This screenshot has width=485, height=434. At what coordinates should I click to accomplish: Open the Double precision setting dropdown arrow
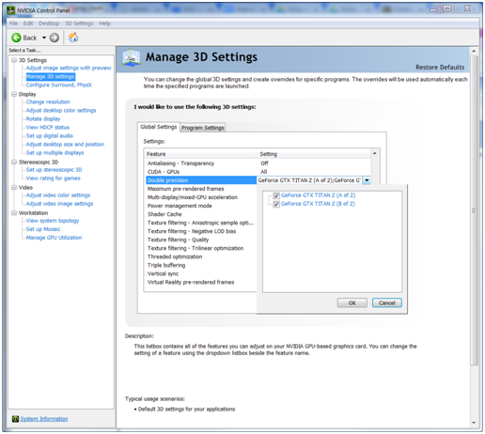pyautogui.click(x=367, y=180)
